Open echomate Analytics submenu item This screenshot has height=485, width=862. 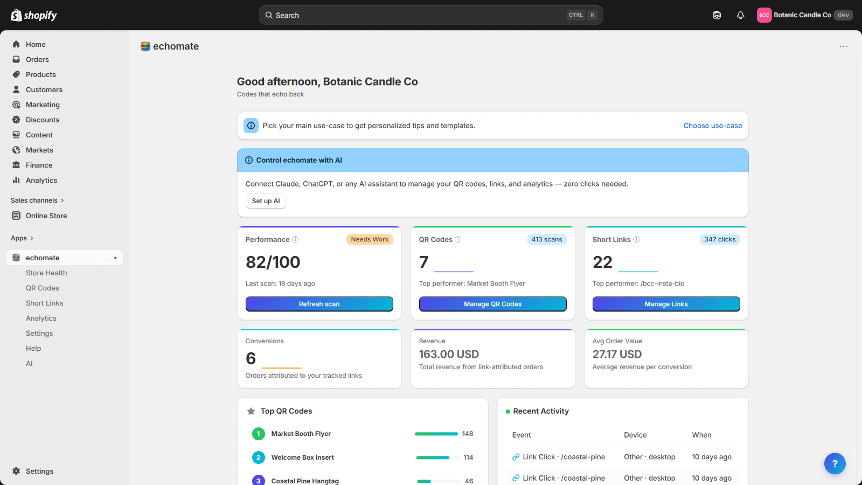(x=41, y=318)
